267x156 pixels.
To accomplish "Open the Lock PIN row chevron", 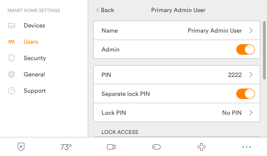I will [251, 113].
